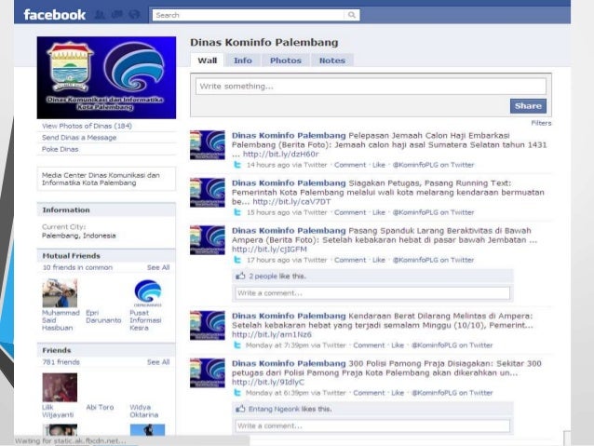
Task: Open author name on Kendaraan Berat post
Action: click(289, 316)
